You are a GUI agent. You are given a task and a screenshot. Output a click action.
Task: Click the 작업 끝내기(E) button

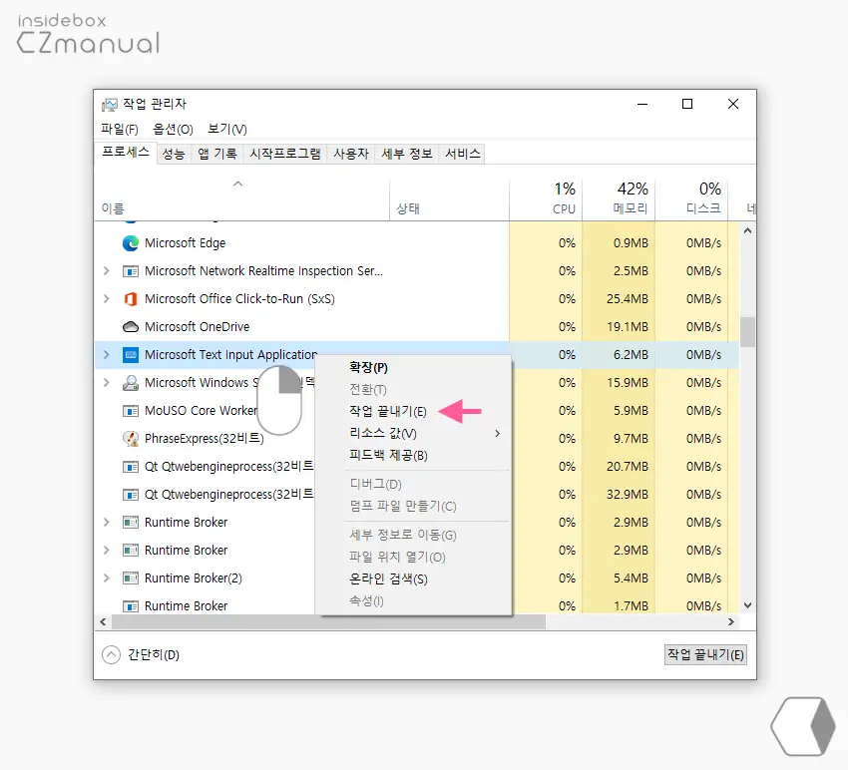pos(705,654)
